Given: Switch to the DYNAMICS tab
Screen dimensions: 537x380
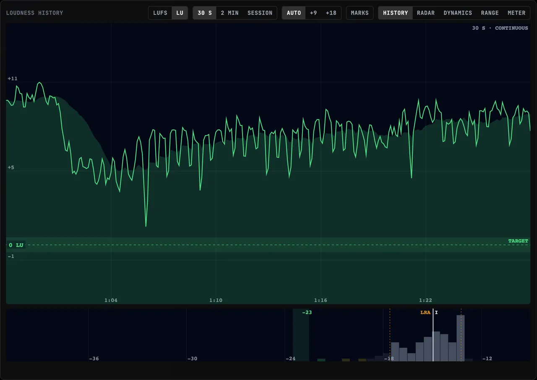Looking at the screenshot, I should (458, 13).
